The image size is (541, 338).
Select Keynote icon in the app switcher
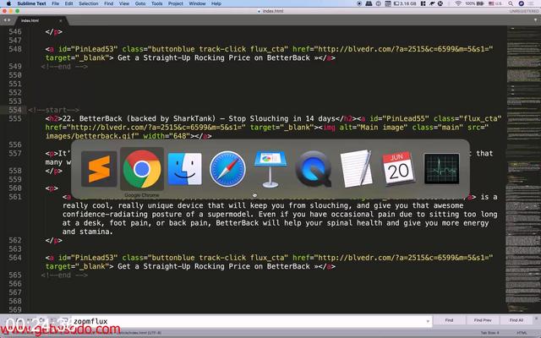pos(270,169)
